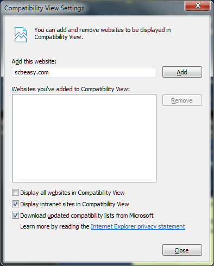
Task: Place cursor on the scbeasy.com text
Action: point(32,72)
